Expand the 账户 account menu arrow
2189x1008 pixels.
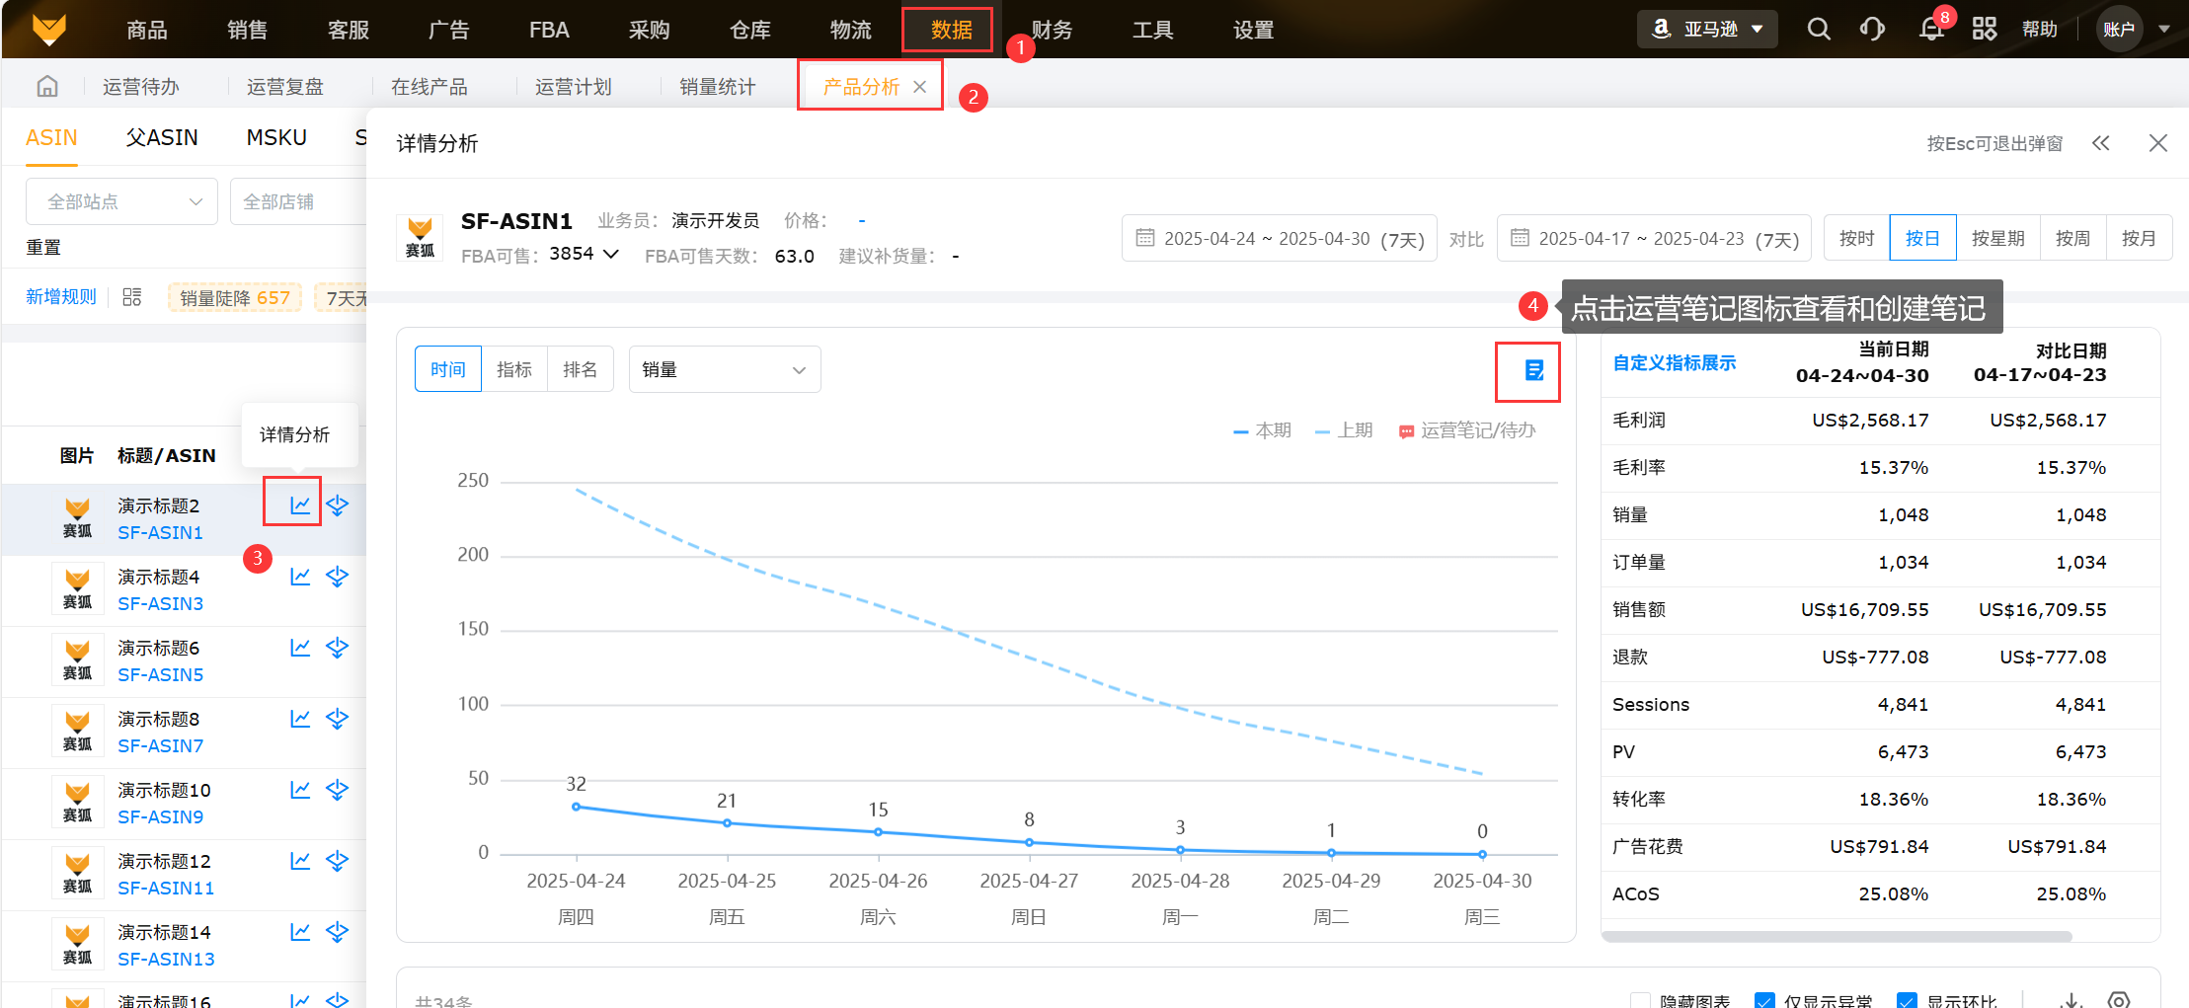click(2164, 30)
